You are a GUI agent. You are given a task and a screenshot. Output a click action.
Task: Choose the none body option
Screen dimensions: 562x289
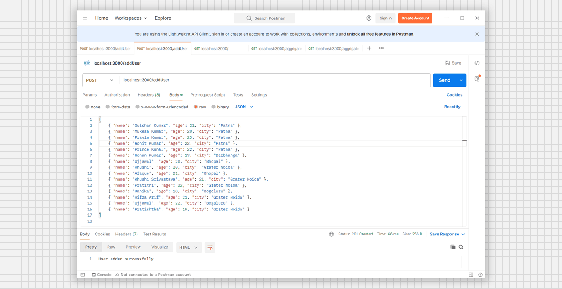point(93,107)
